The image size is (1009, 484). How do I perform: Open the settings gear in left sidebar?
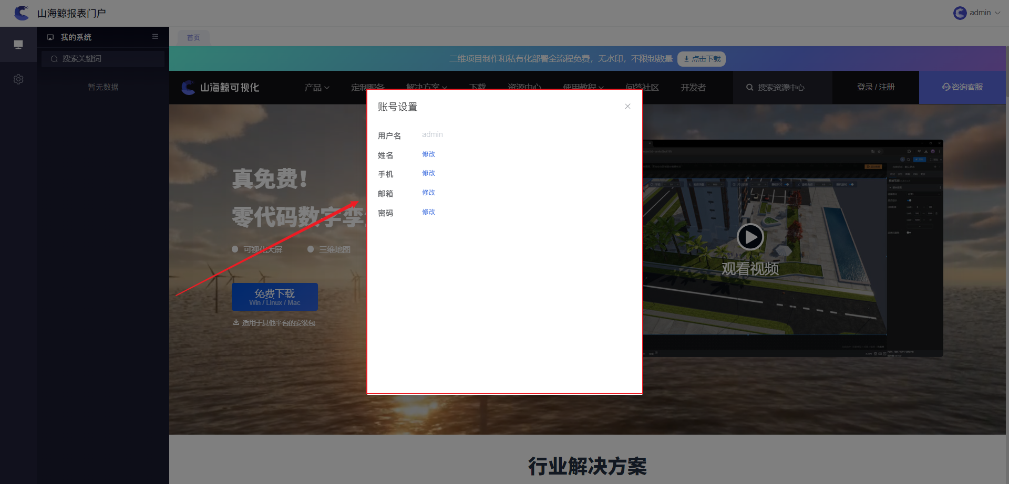tap(18, 79)
